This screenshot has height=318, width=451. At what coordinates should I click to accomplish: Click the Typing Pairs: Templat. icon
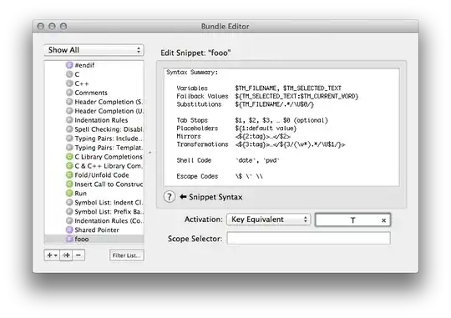(x=69, y=148)
